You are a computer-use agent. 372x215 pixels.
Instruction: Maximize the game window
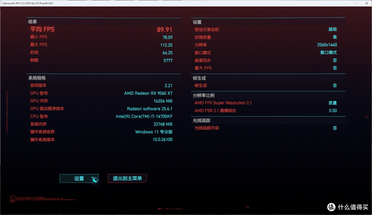pos(356,3)
